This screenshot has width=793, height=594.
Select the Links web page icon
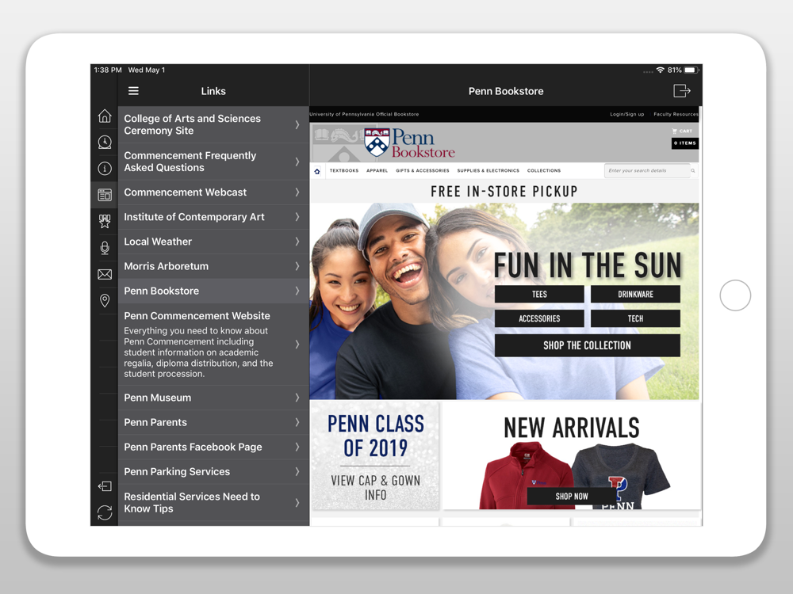point(105,195)
